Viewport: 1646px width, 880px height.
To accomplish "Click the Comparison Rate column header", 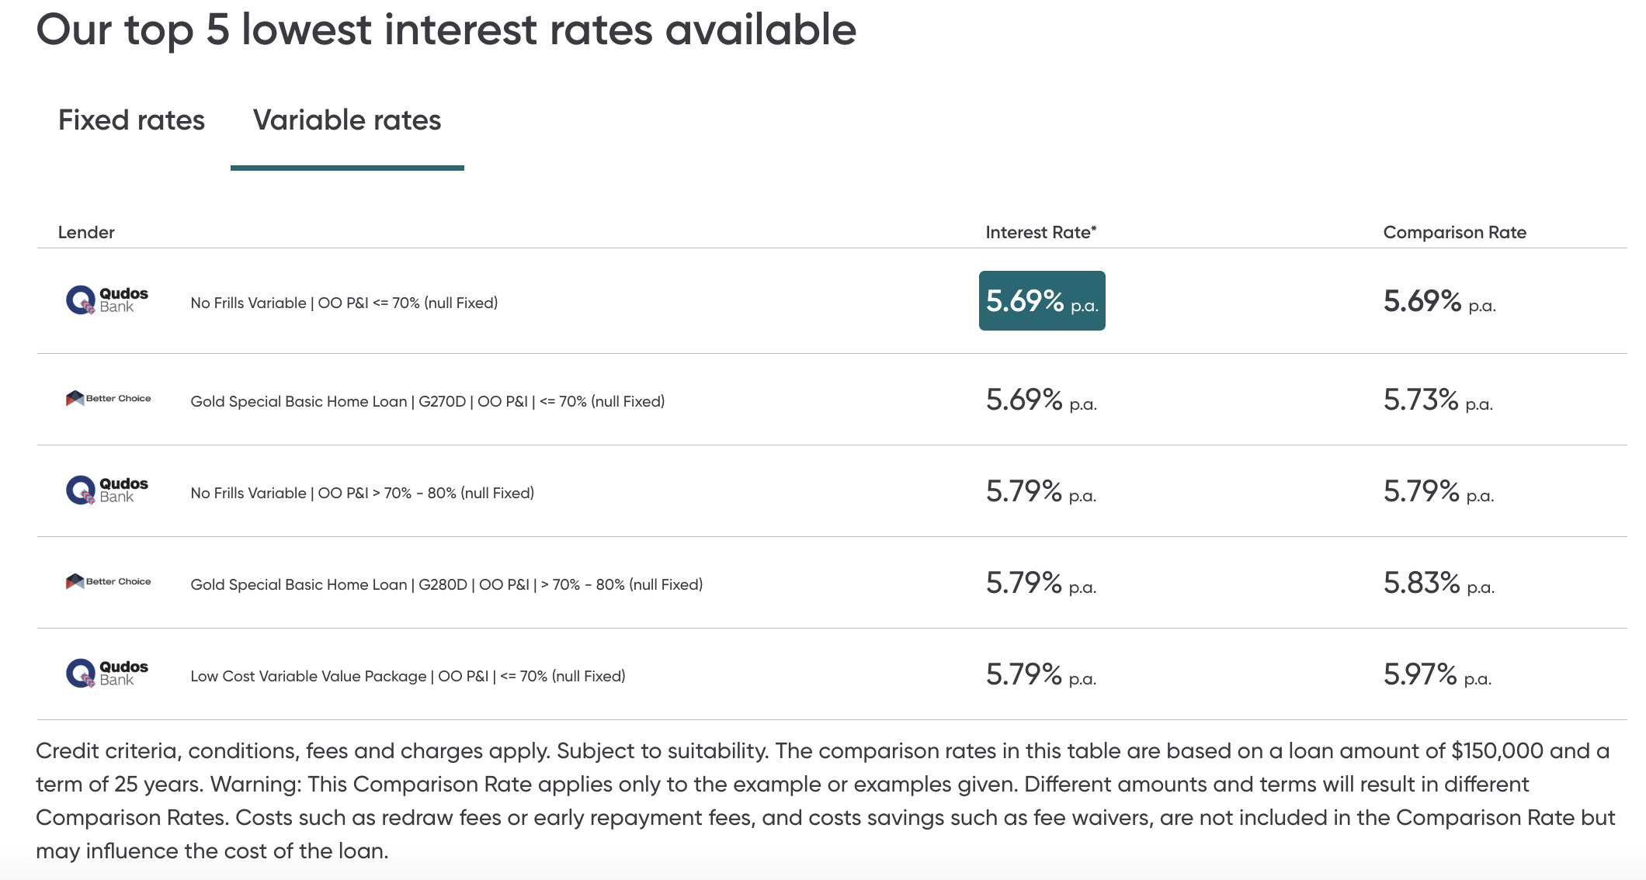I will [x=1455, y=232].
